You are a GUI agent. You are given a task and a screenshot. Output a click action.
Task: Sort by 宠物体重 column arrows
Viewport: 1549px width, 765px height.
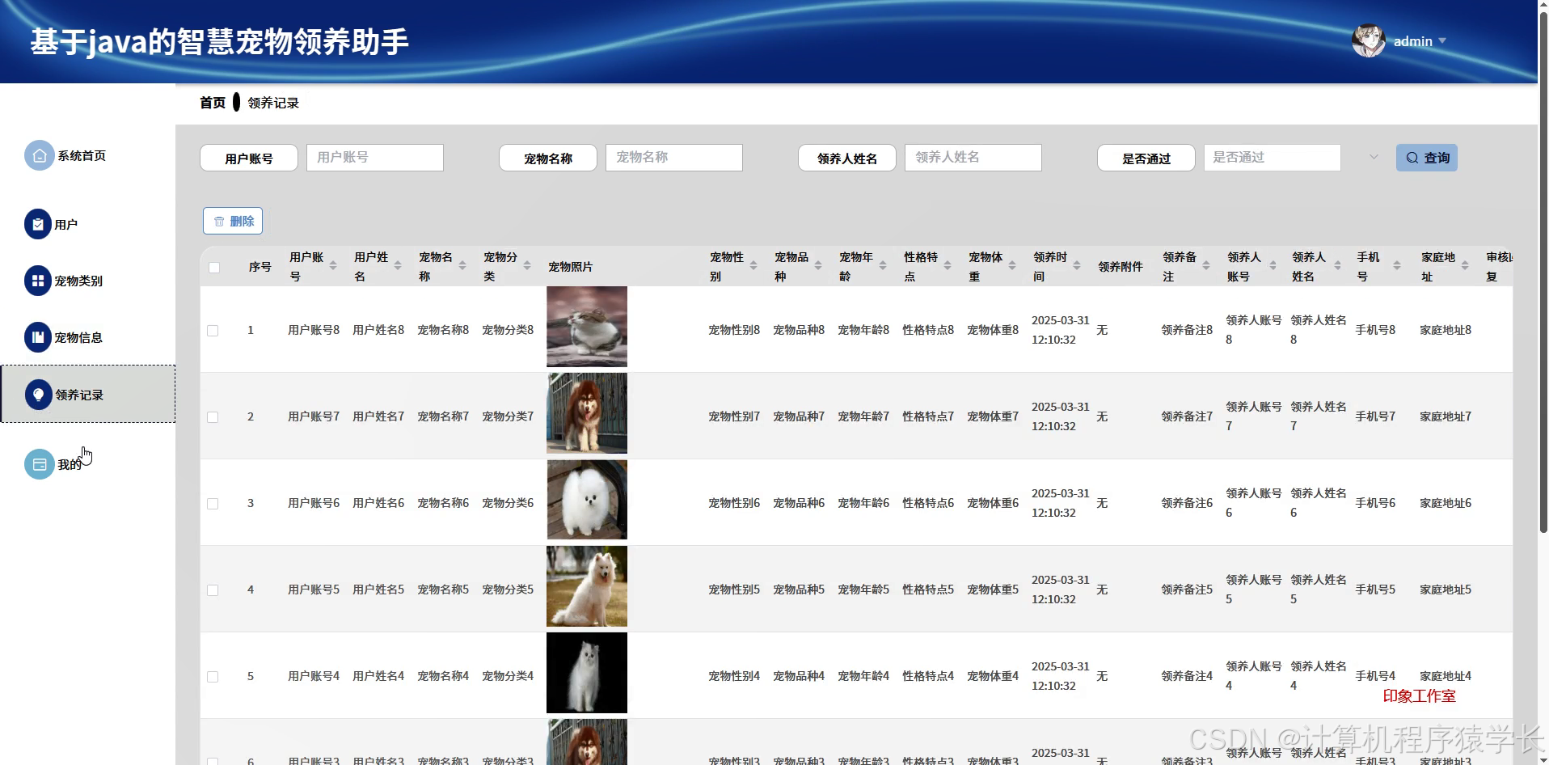point(1011,266)
